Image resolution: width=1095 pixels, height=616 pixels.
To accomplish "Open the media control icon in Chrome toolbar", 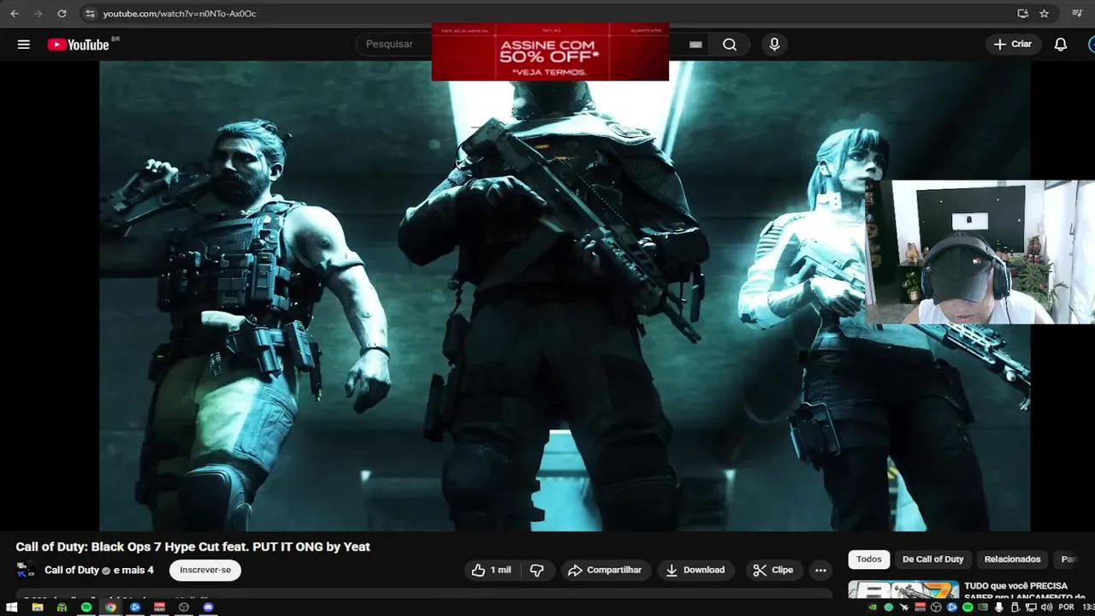I will 1077,14.
